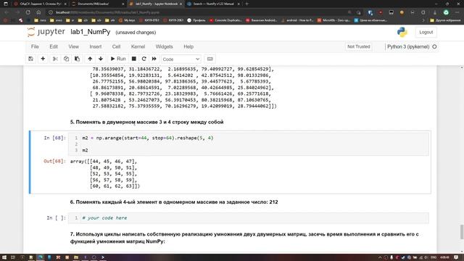Copy selected cells using the toolbar icon
Viewport: 464px width, 261px height.
(66, 59)
